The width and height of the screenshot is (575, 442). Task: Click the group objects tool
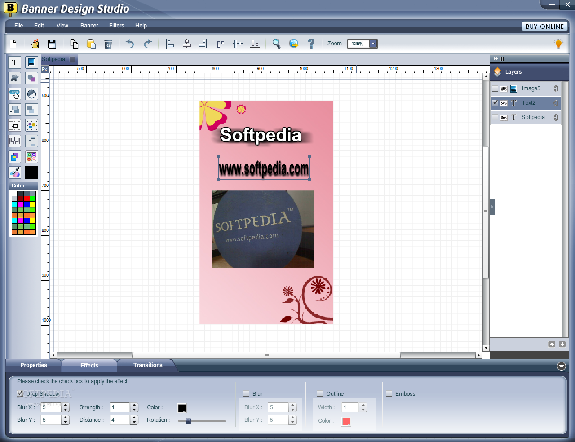tap(14, 125)
